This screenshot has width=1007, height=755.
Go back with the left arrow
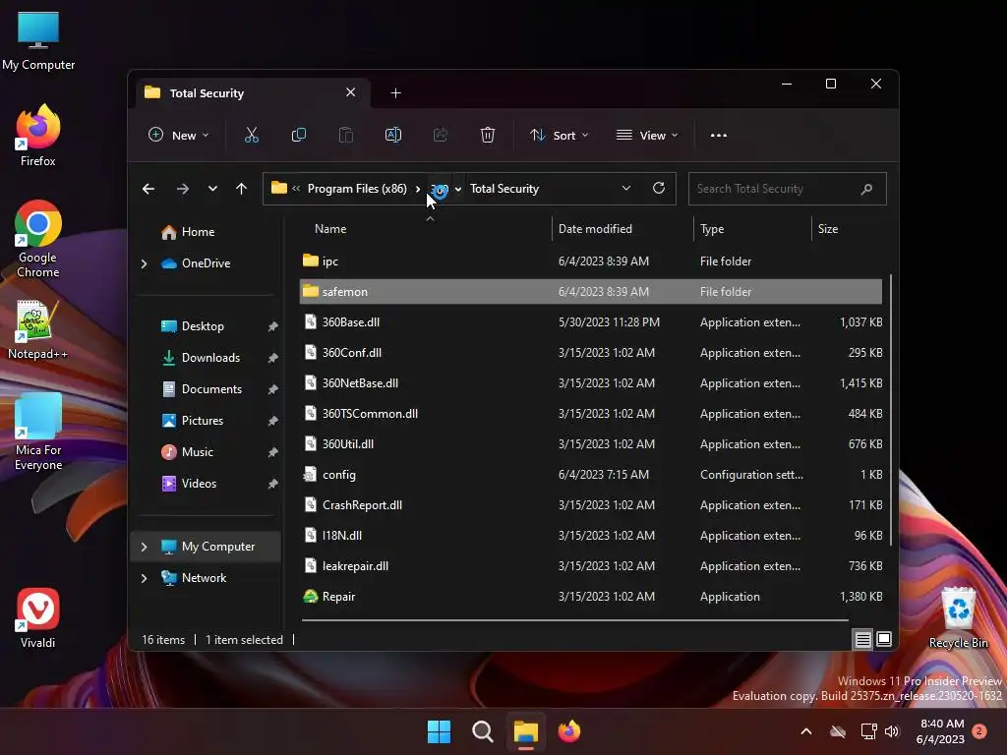click(x=148, y=189)
